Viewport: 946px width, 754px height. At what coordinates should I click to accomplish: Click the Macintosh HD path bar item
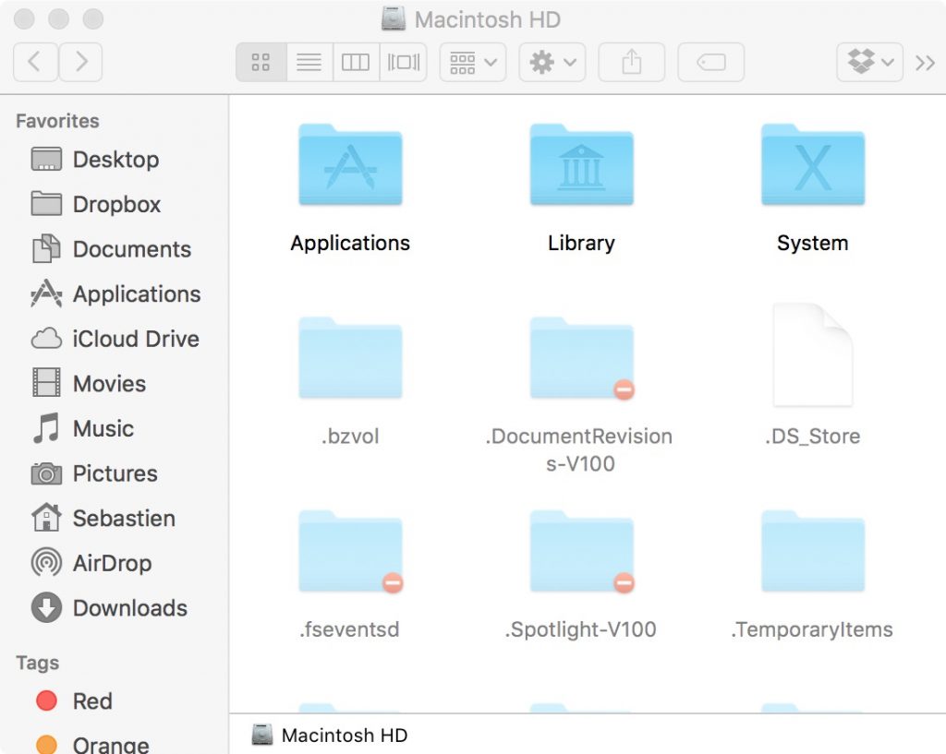(x=330, y=736)
